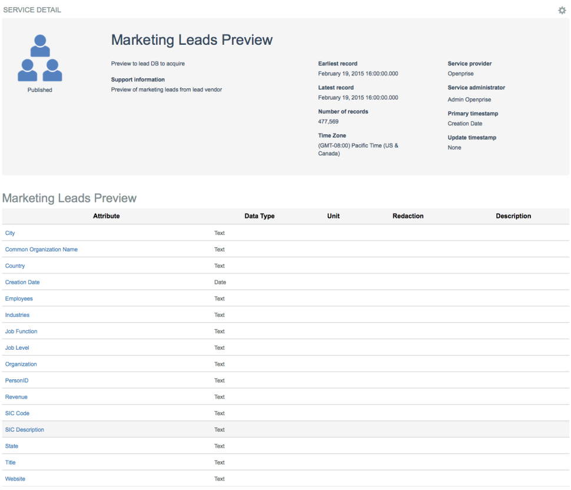Click the Attribute column header

(106, 216)
